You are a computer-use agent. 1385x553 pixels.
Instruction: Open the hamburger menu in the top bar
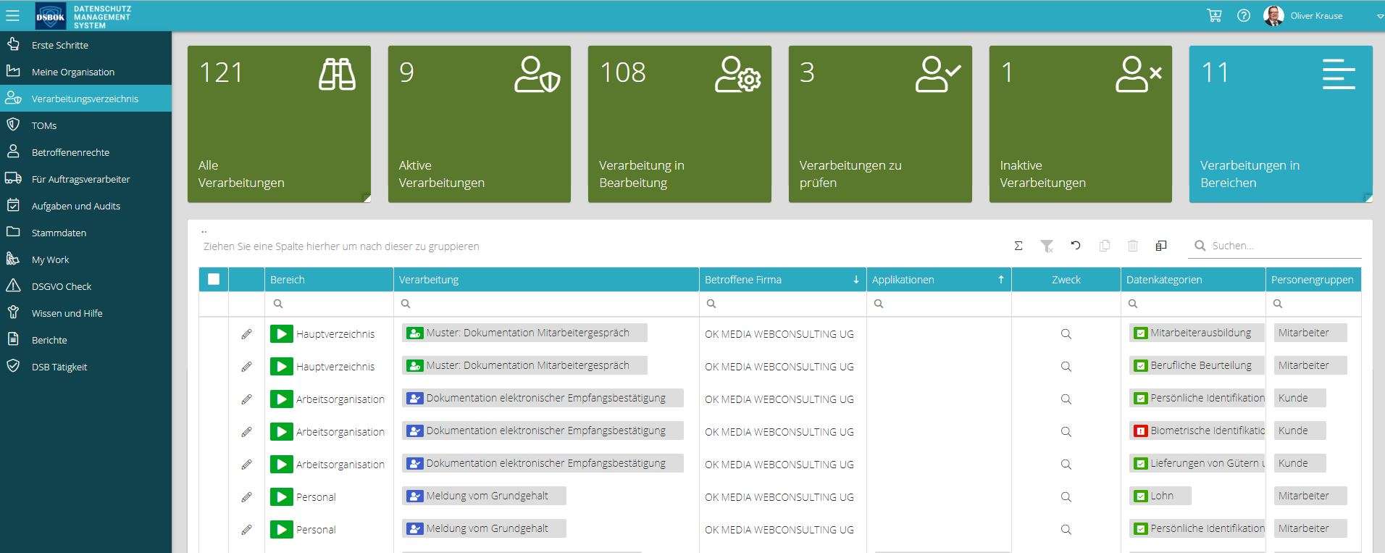pyautogui.click(x=12, y=15)
